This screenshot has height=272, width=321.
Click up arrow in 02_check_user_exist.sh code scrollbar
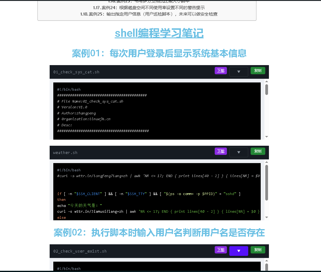click(x=267, y=261)
